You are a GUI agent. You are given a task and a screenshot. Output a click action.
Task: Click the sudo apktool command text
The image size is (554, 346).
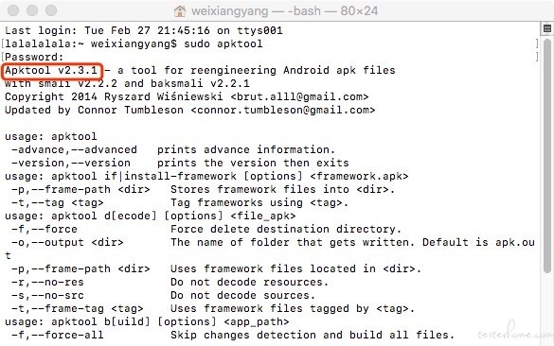click(x=223, y=44)
